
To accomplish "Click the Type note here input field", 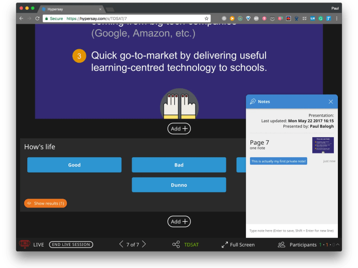I will [x=292, y=231].
